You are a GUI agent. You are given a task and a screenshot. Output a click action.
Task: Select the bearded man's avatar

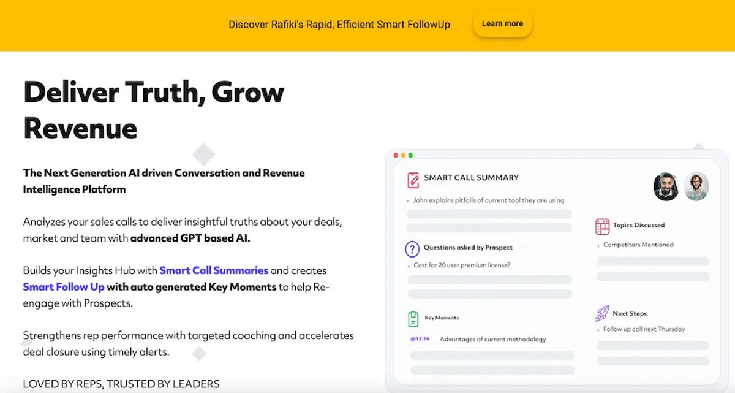tap(666, 186)
